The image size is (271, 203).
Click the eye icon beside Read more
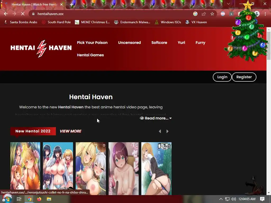pos(142,118)
